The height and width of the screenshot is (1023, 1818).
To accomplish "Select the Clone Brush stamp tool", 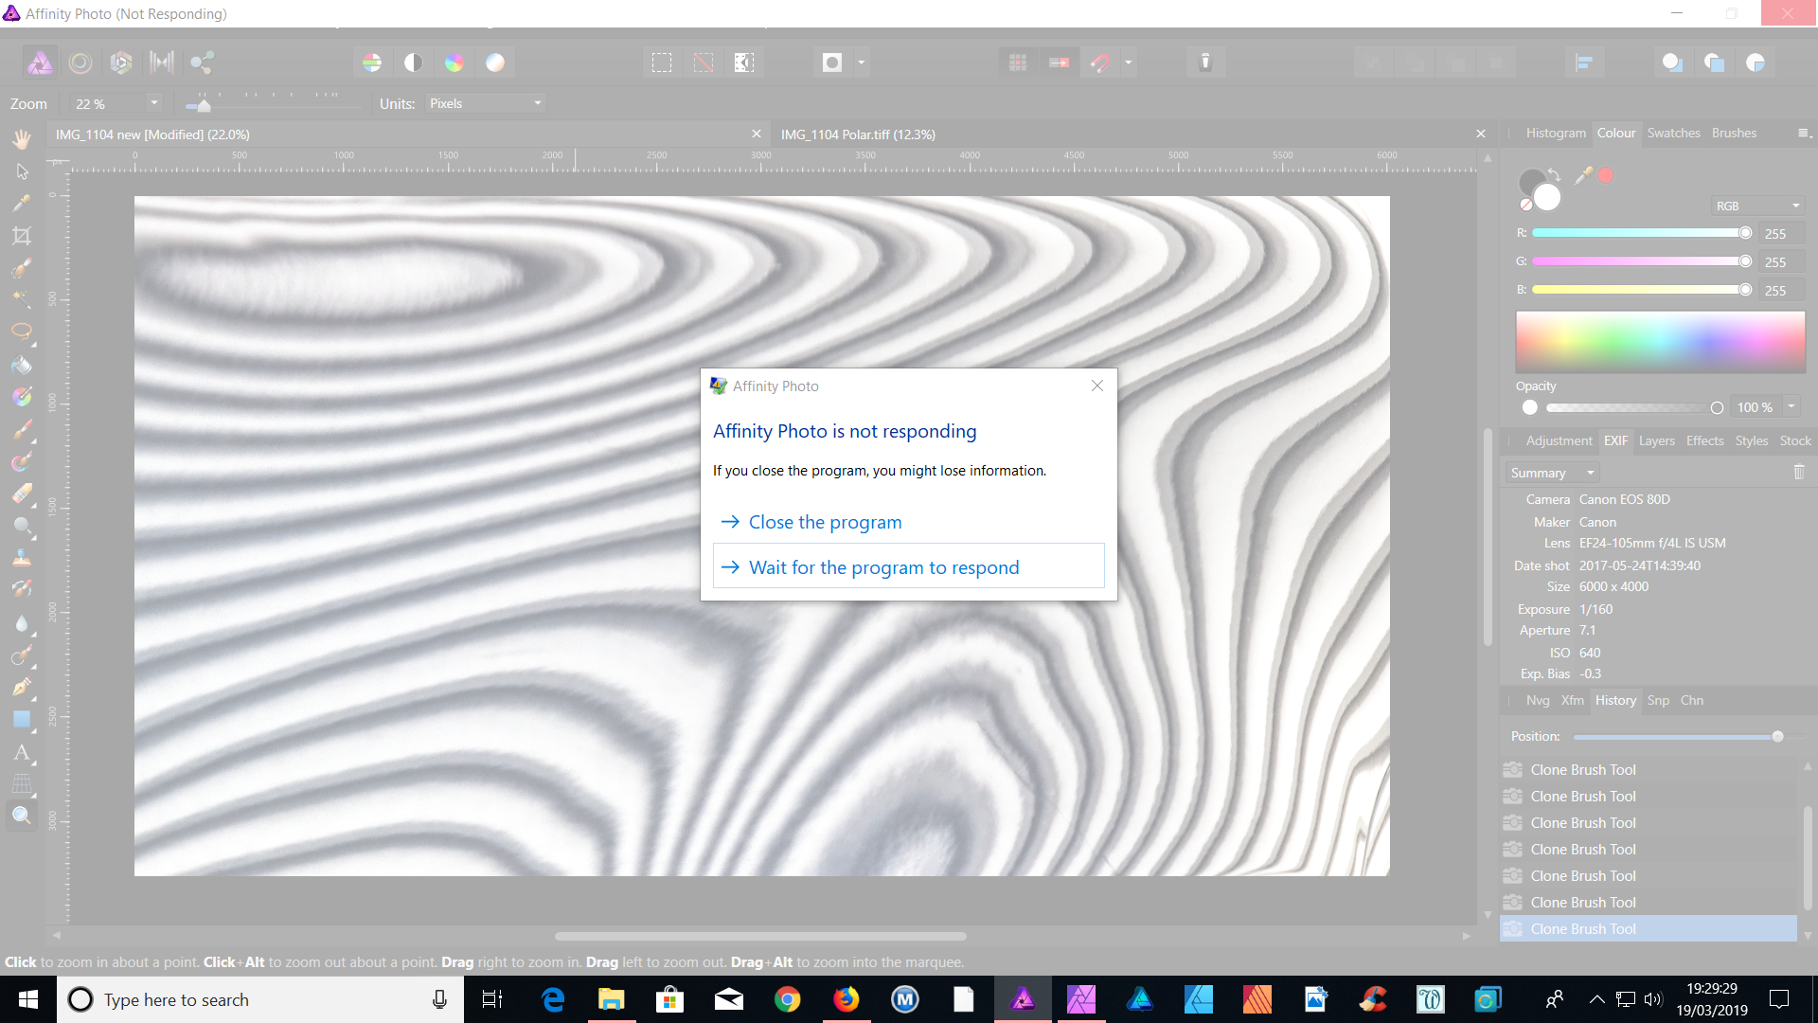I will pyautogui.click(x=22, y=558).
